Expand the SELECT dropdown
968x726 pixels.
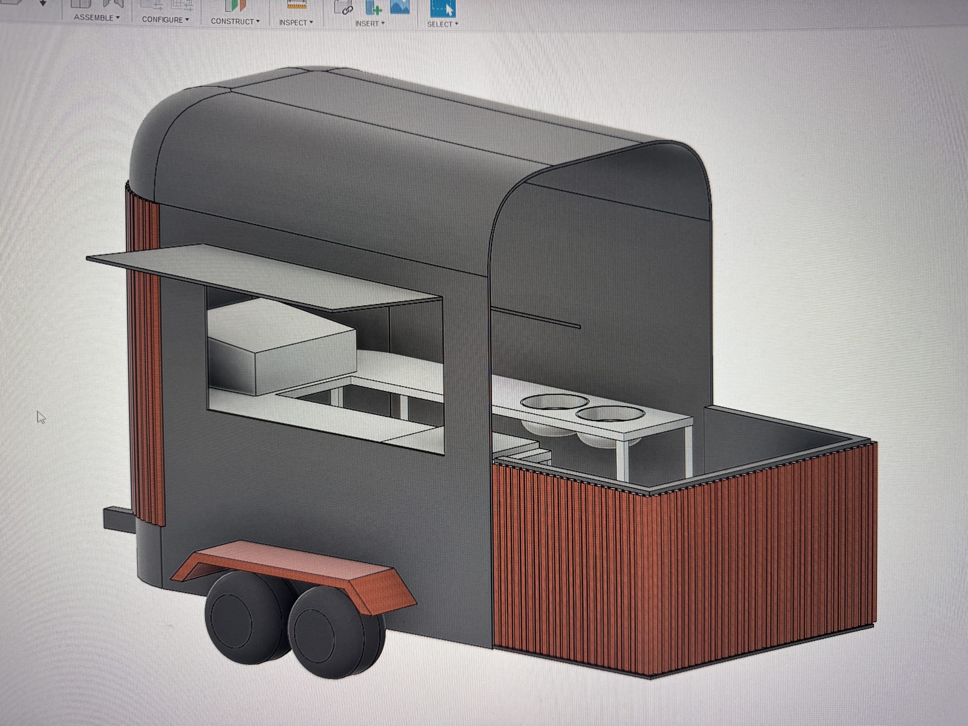pyautogui.click(x=442, y=25)
